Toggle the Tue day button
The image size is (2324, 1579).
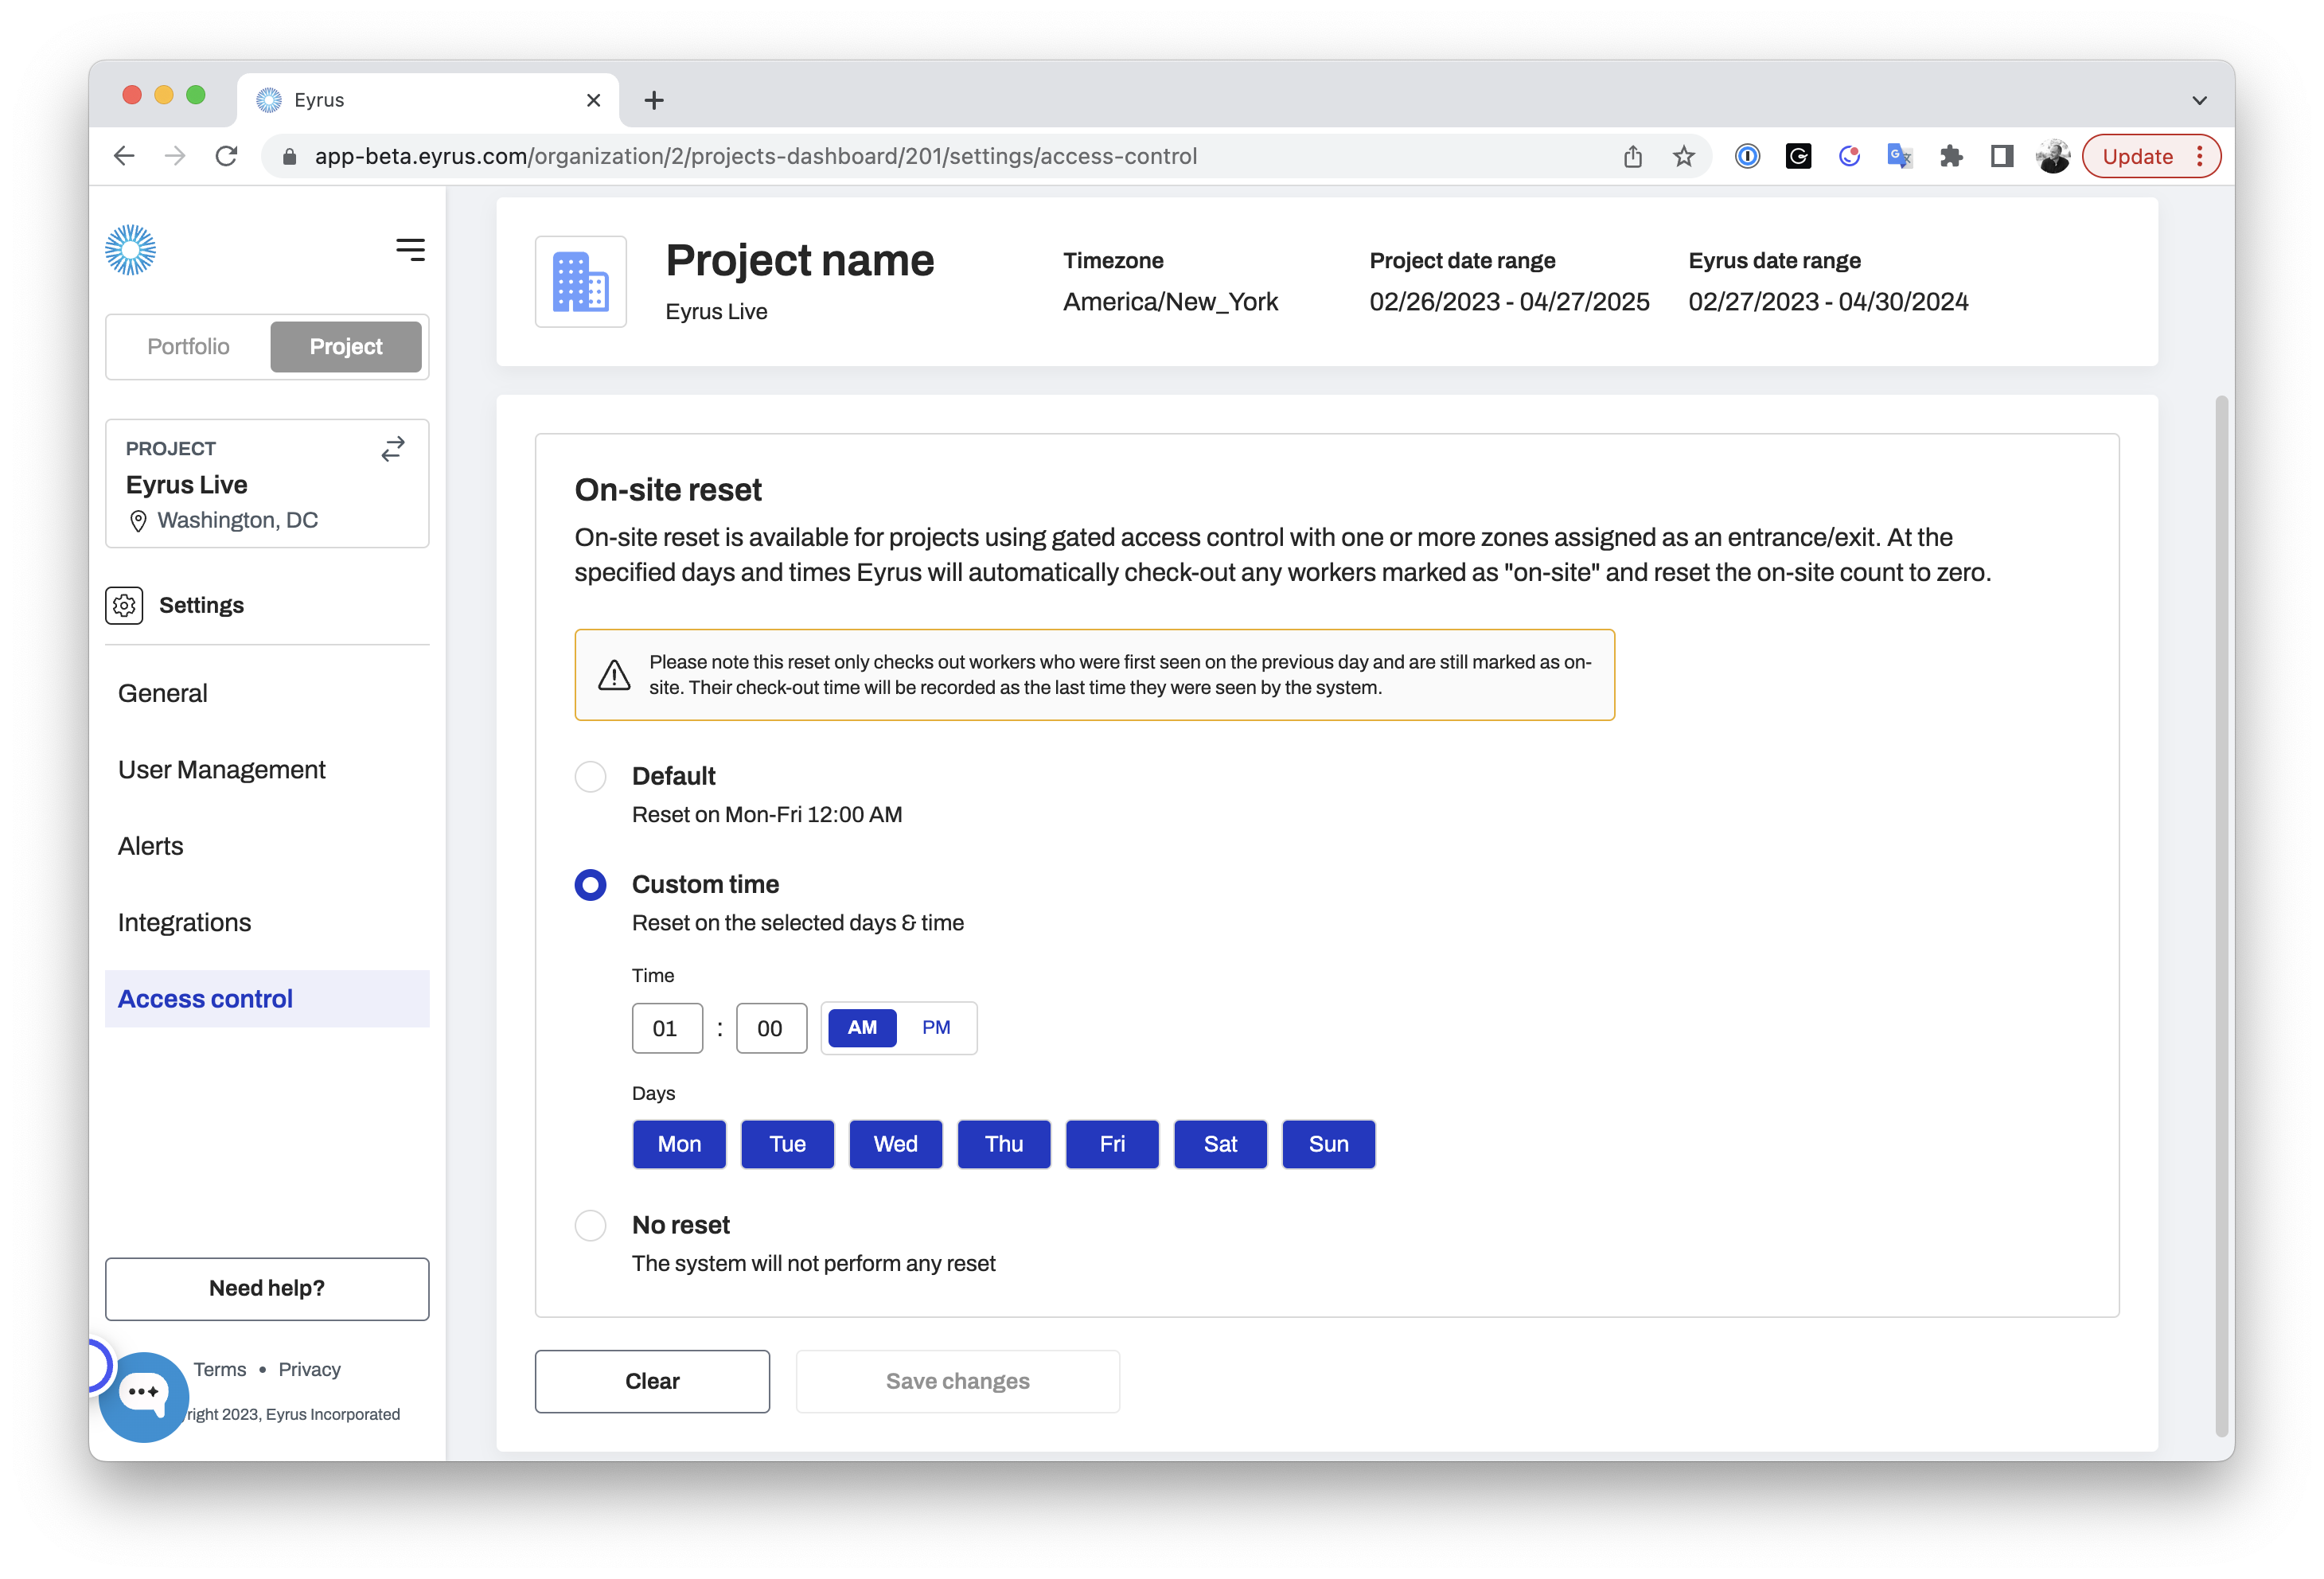click(787, 1145)
